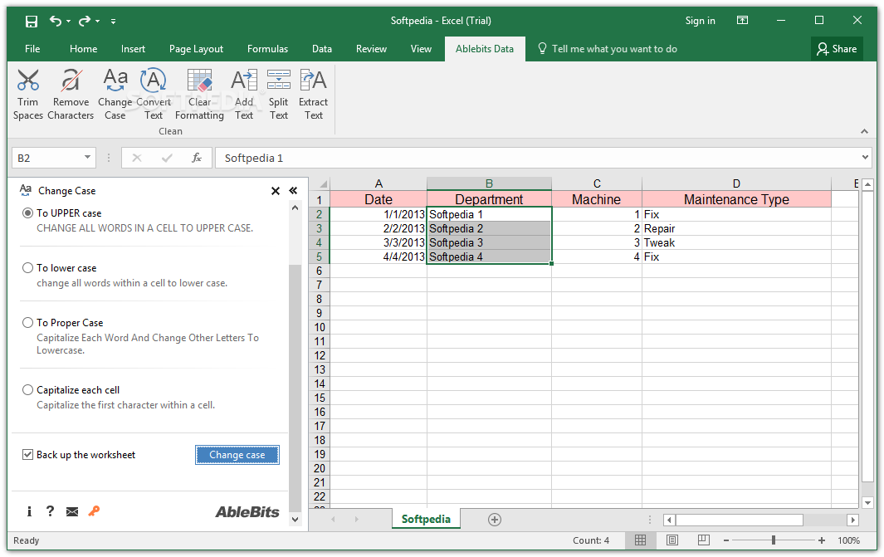This screenshot has width=884, height=557.
Task: Click the orange license key icon
Action: (94, 511)
